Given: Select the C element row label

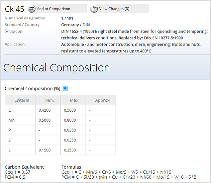Looking at the screenshot, I should click(x=10, y=110).
